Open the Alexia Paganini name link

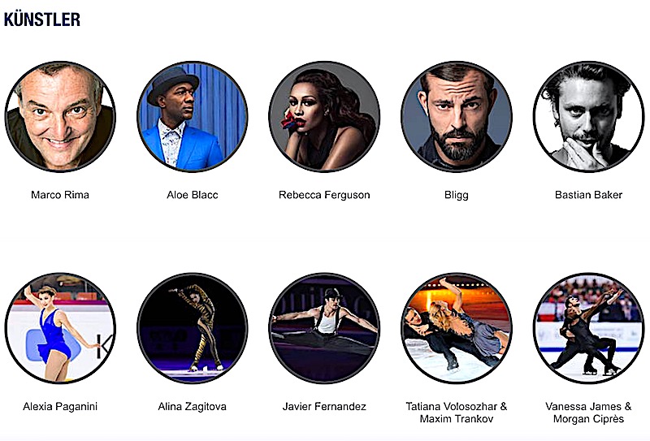(x=60, y=406)
